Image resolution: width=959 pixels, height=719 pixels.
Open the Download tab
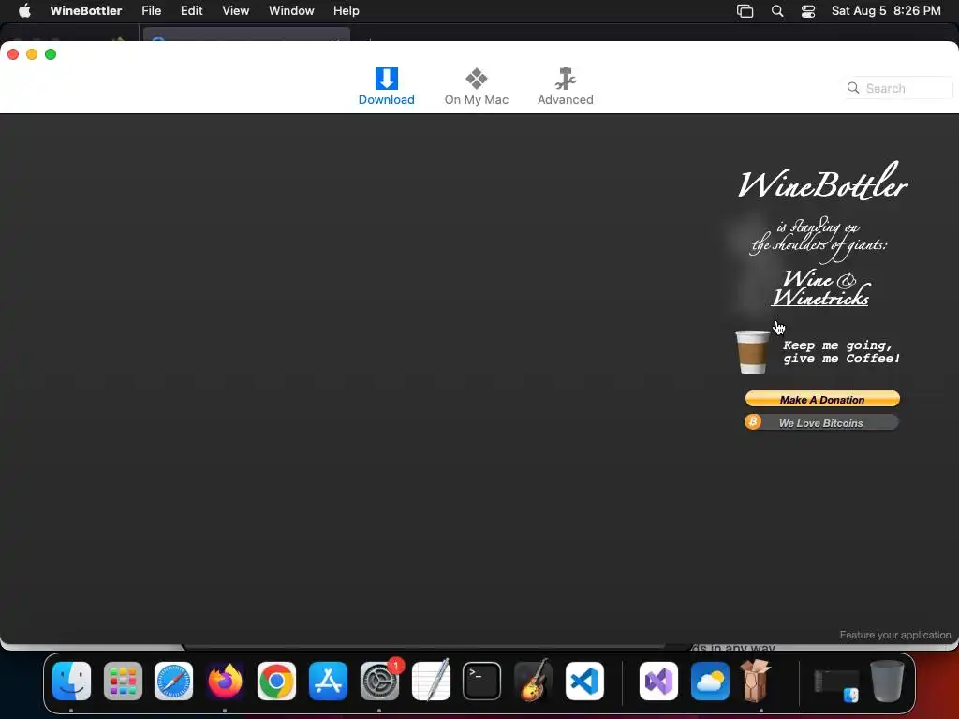click(386, 87)
